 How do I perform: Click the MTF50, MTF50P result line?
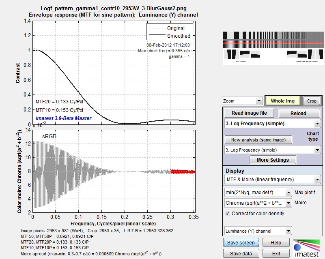tap(57, 236)
